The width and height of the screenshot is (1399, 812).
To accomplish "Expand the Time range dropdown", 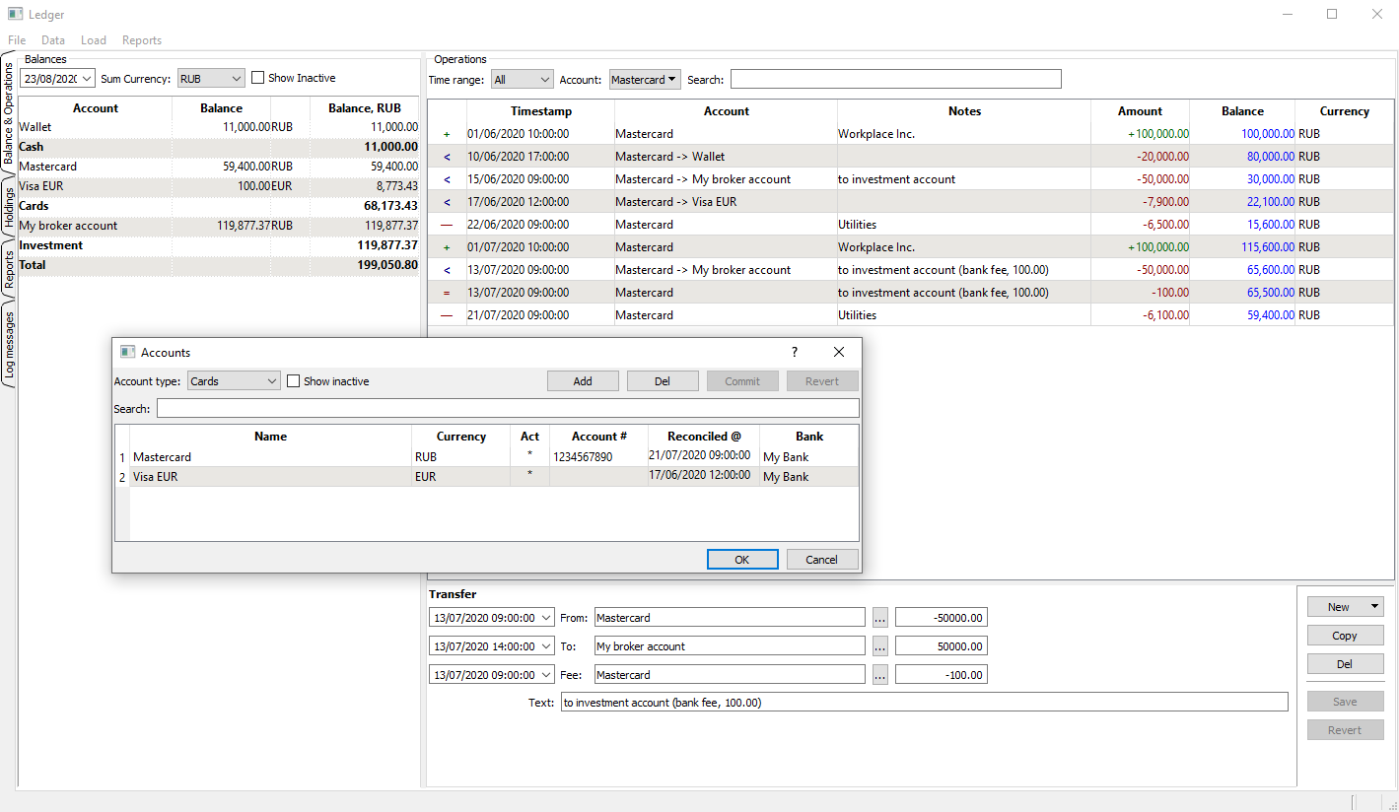I will point(522,80).
